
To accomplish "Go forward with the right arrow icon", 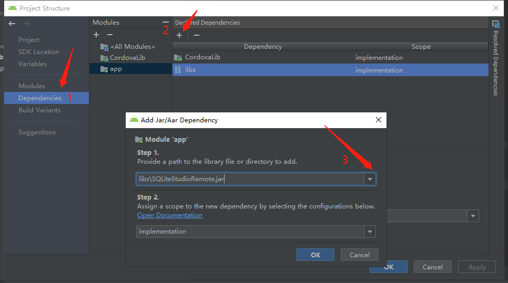I will click(26, 24).
